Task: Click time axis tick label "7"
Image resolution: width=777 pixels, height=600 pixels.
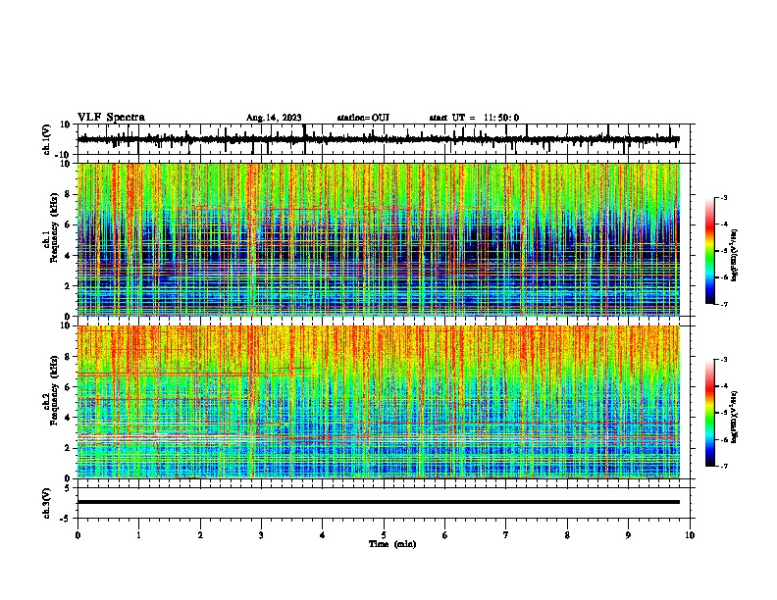Action: click(506, 535)
